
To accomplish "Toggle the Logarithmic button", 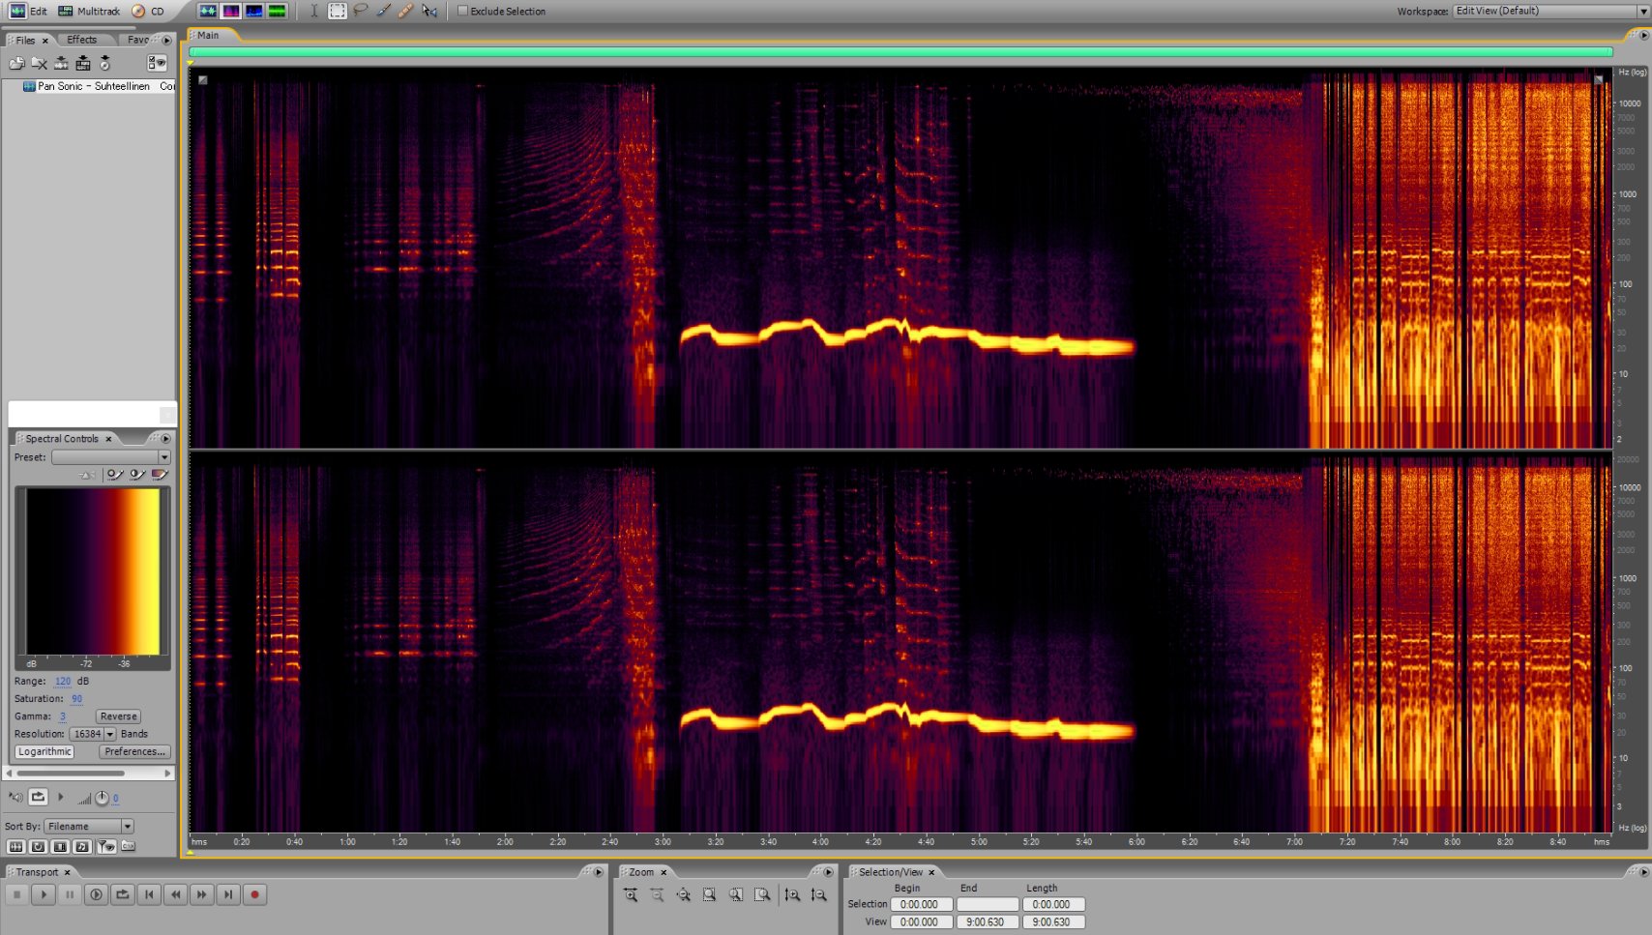I will [x=44, y=751].
